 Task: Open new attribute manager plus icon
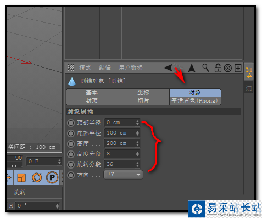(x=238, y=68)
